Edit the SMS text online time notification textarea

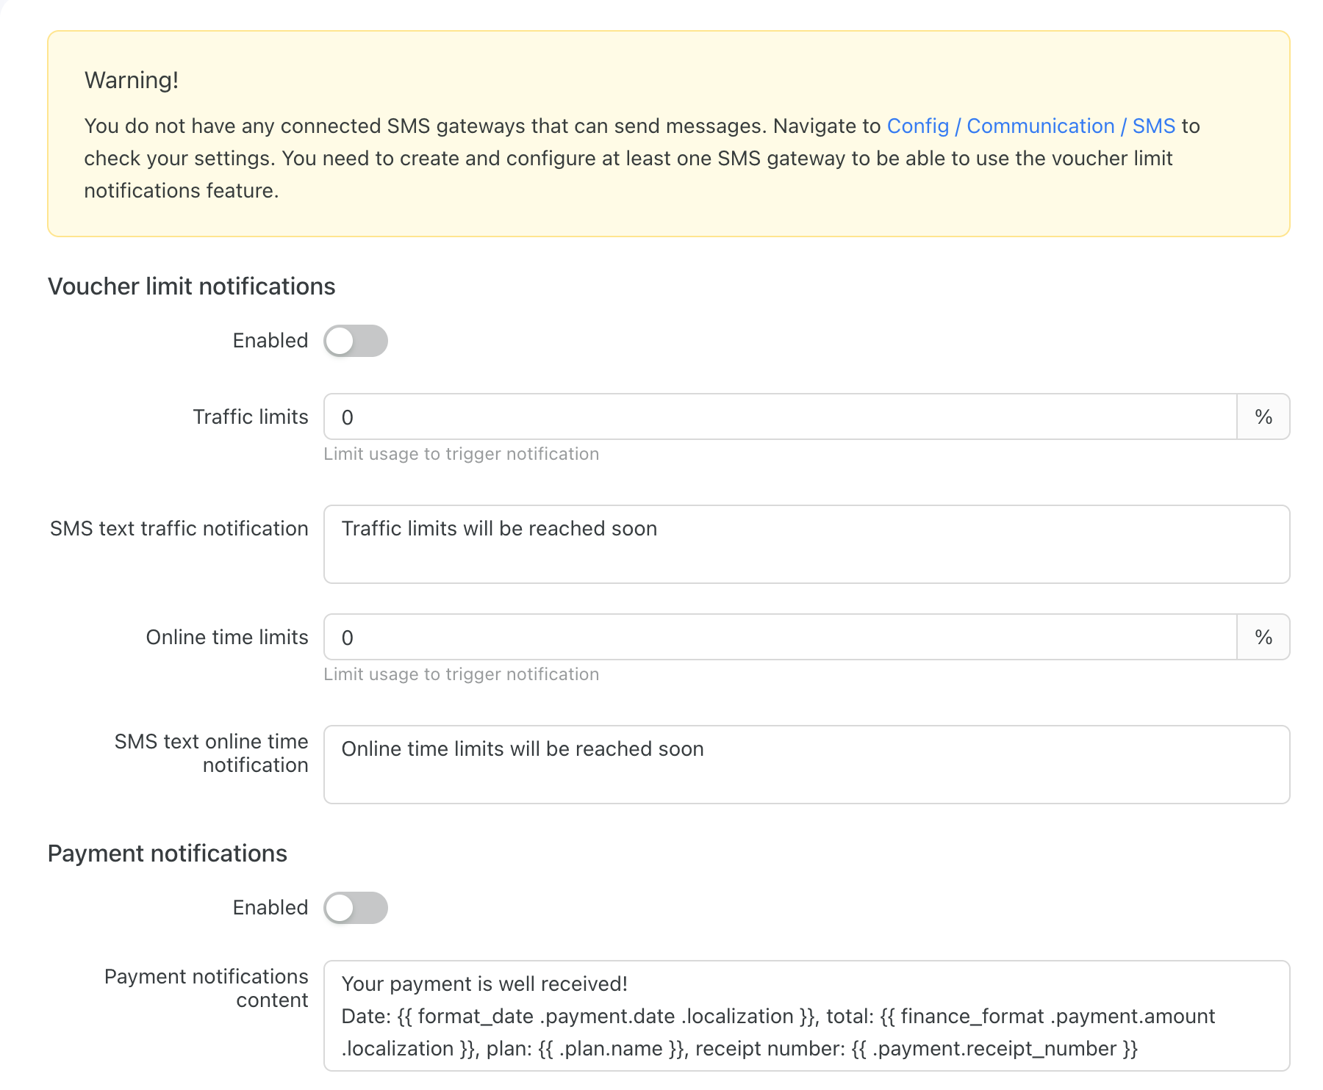pos(807,765)
